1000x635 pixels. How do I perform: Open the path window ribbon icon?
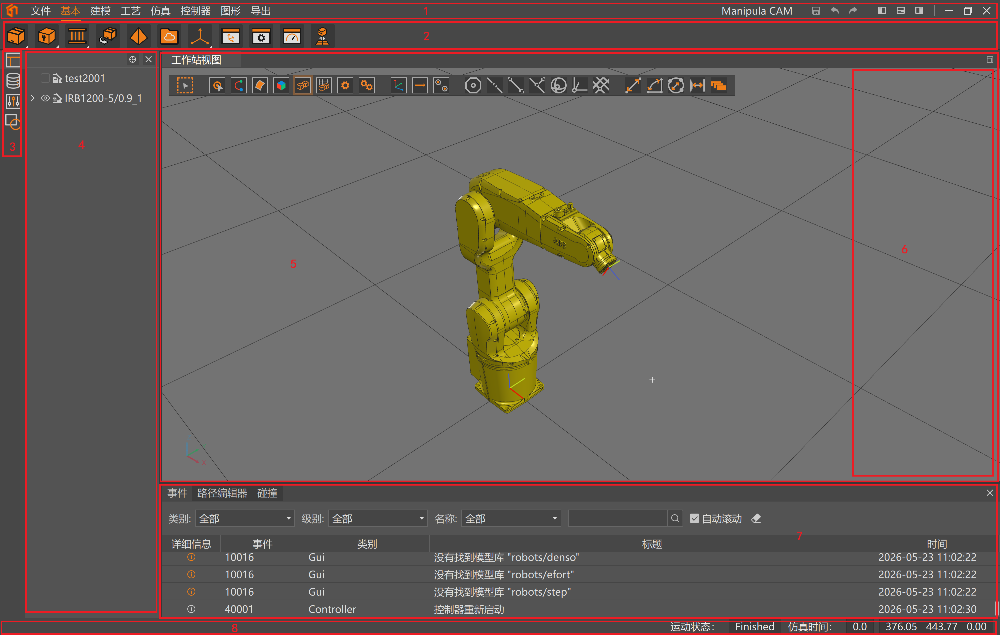(230, 36)
